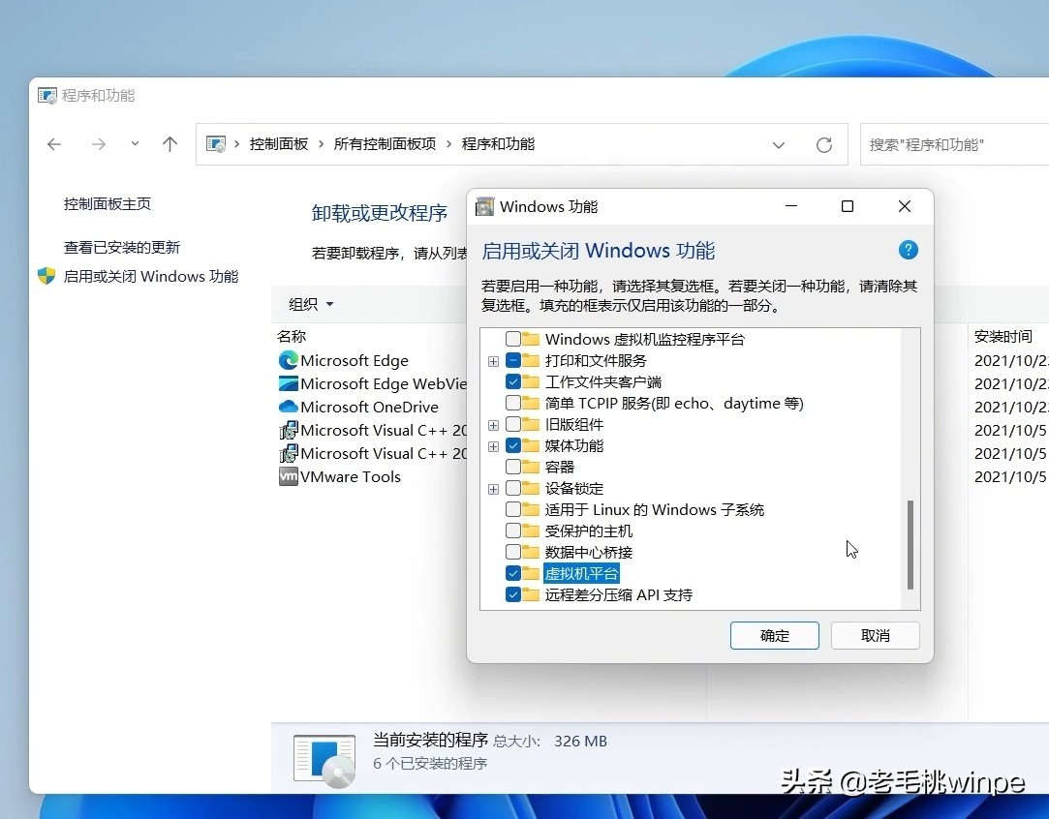Open 启用或关闭 Windows 功能 link

coord(150,276)
